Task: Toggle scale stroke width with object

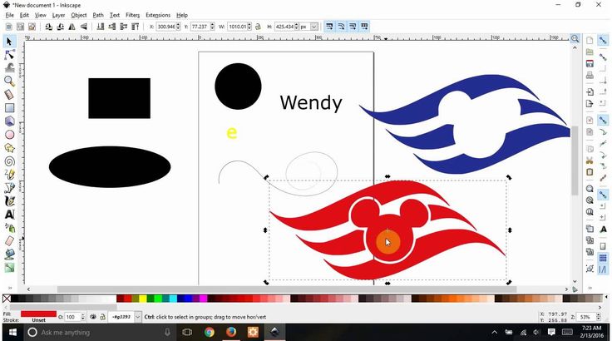Action: pyautogui.click(x=330, y=27)
